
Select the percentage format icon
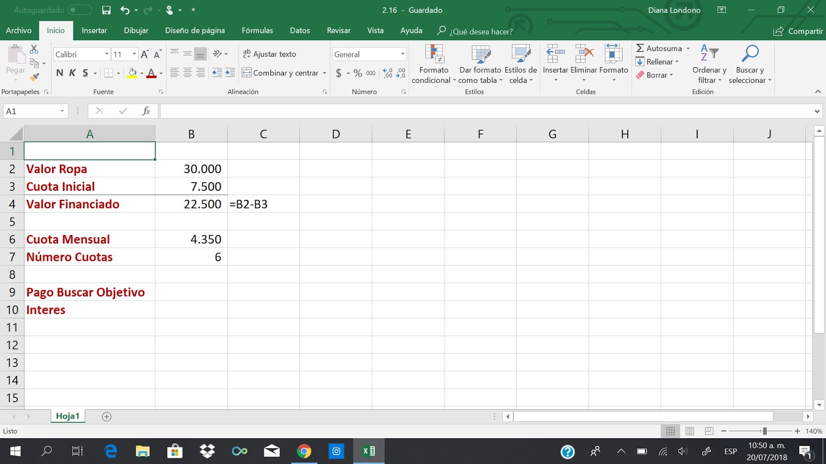point(357,73)
